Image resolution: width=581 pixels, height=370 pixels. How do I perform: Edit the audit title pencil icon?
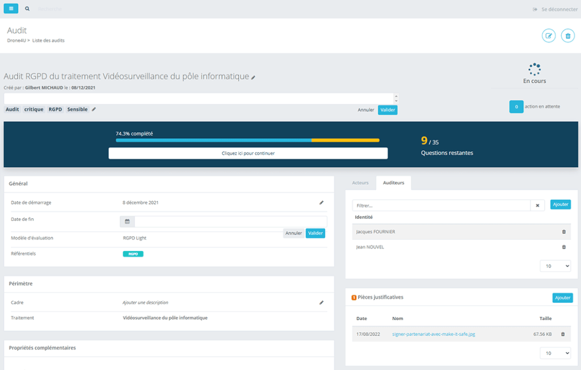[x=254, y=77]
